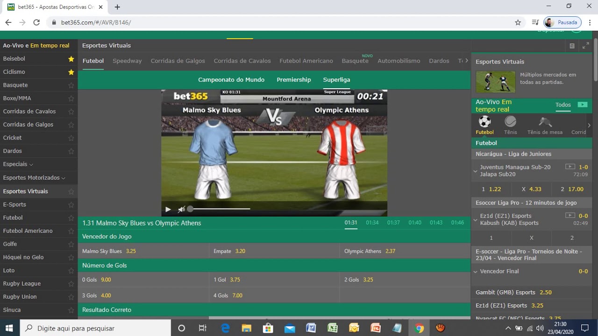This screenshot has height=336, width=598.
Task: Open Excel from the taskbar
Action: point(332,328)
